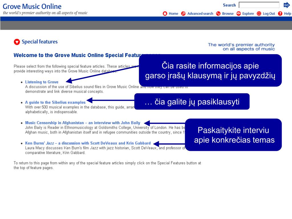
Task: Click the 'Please select from the following' paragraph
Action: 76,69
